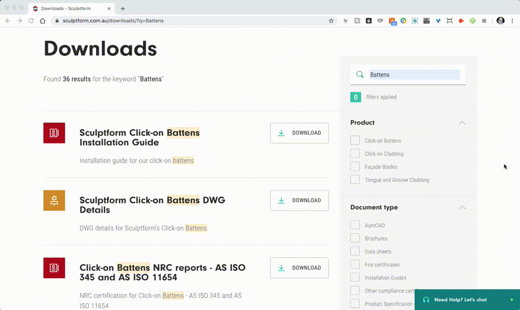Image resolution: width=520 pixels, height=310 pixels.
Task: Click the green checkmark extension icon
Action: point(473,21)
